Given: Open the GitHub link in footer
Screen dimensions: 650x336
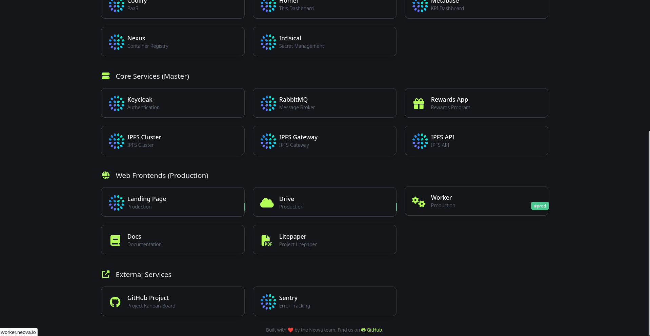Looking at the screenshot, I should click(374, 330).
